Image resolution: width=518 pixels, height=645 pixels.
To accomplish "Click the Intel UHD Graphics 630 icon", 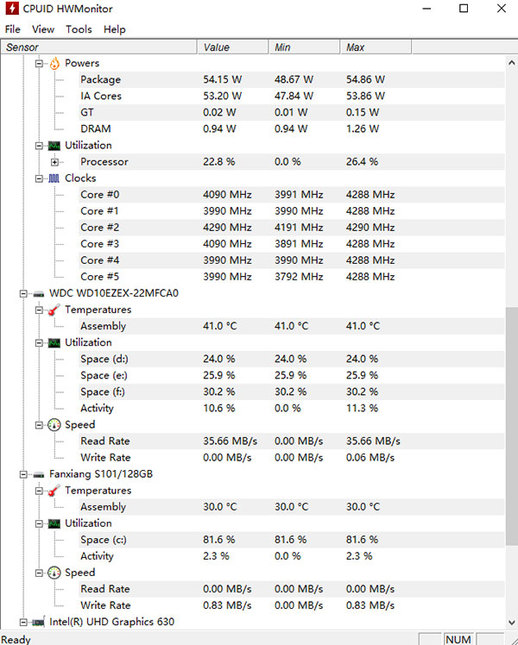I will coord(38,622).
